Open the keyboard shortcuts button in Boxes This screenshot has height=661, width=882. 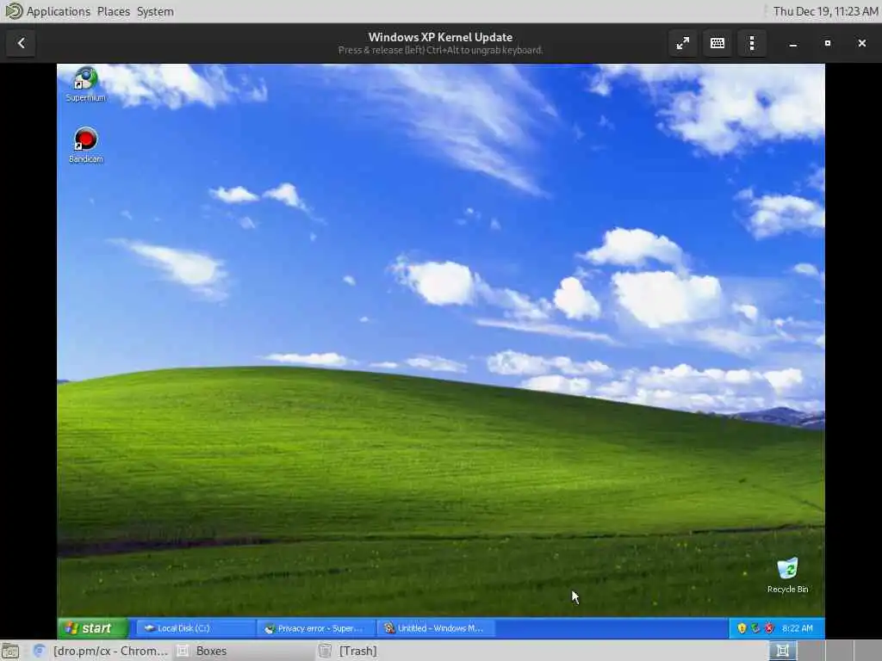coord(717,43)
